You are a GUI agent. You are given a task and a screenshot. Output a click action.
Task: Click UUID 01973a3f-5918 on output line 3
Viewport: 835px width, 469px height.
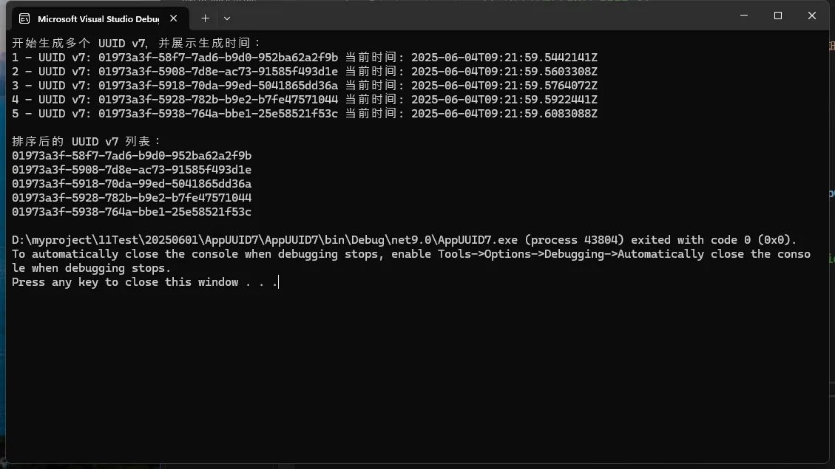(217, 85)
